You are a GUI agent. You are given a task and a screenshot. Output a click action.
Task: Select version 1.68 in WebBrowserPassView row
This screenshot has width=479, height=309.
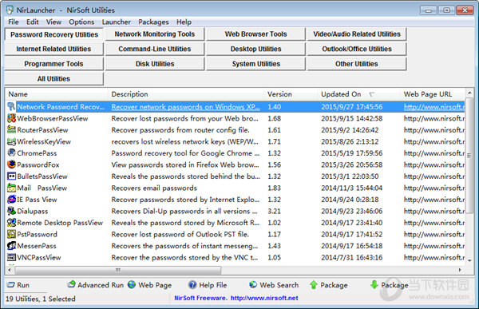pos(275,118)
